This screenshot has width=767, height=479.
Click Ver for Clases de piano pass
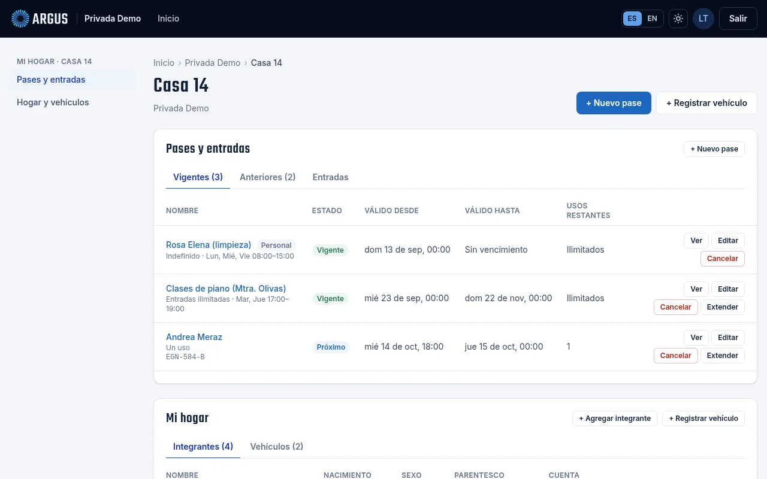(696, 289)
